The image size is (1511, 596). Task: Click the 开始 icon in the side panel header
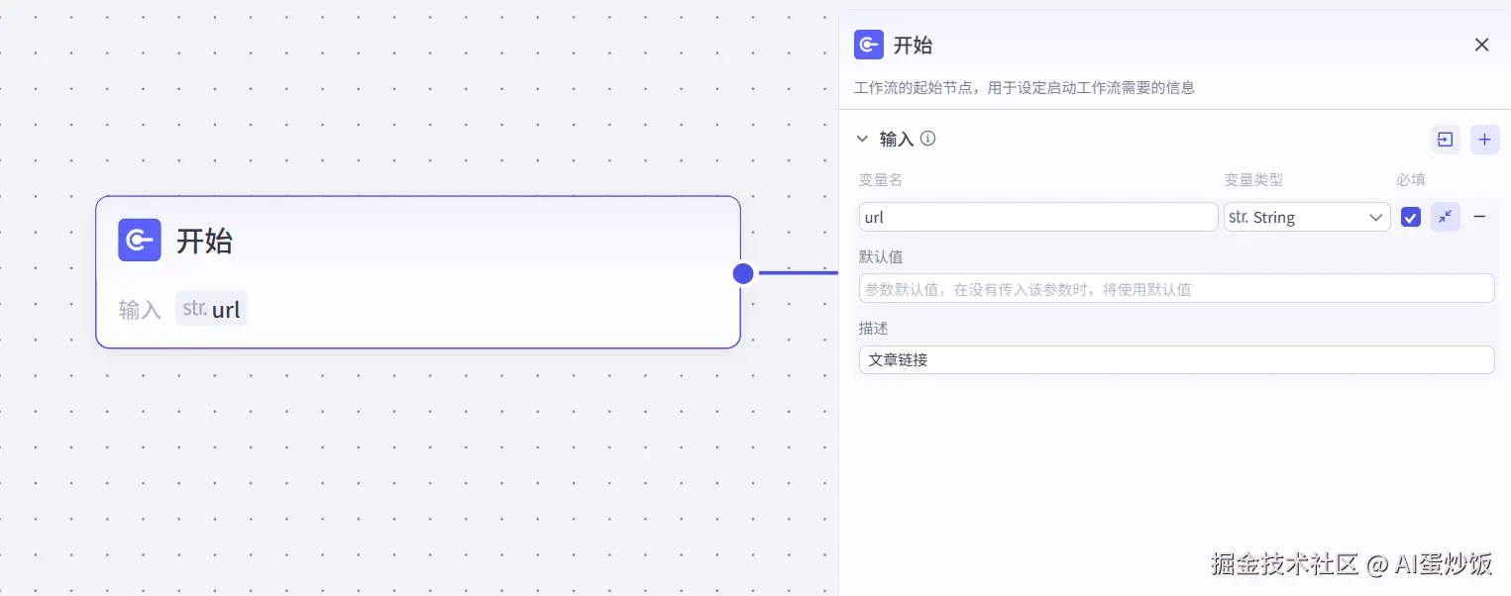[869, 45]
